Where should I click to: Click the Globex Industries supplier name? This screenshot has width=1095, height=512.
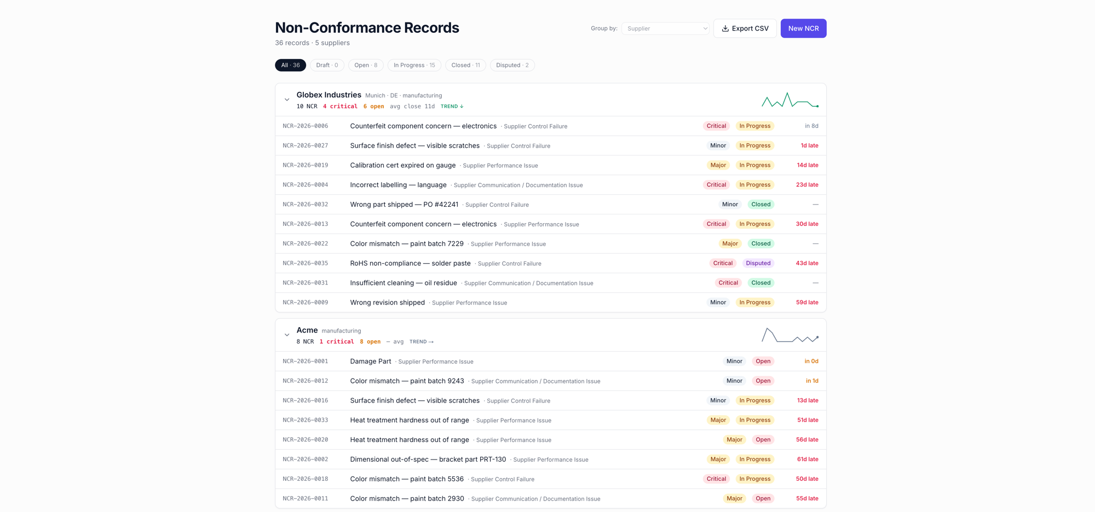coord(328,95)
